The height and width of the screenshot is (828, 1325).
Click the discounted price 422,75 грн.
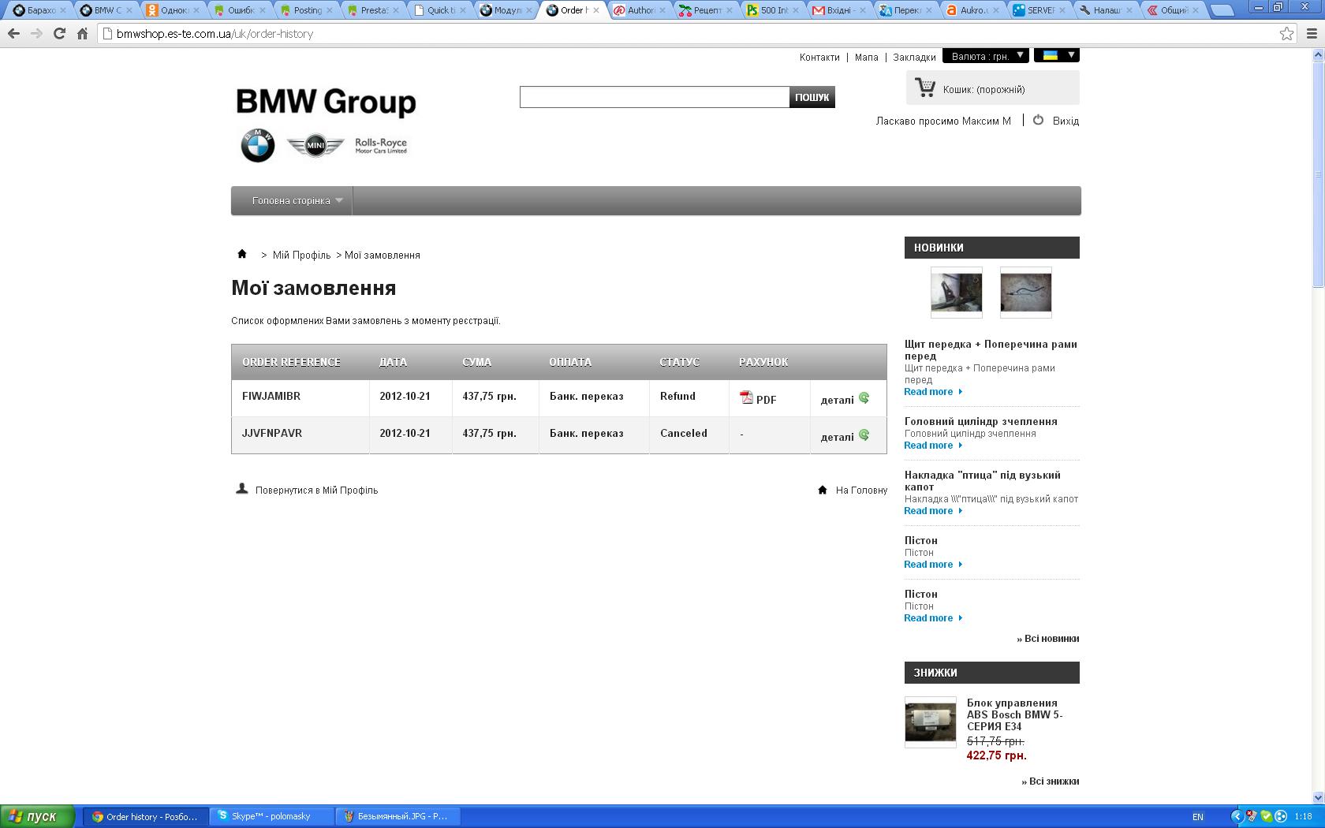click(996, 755)
